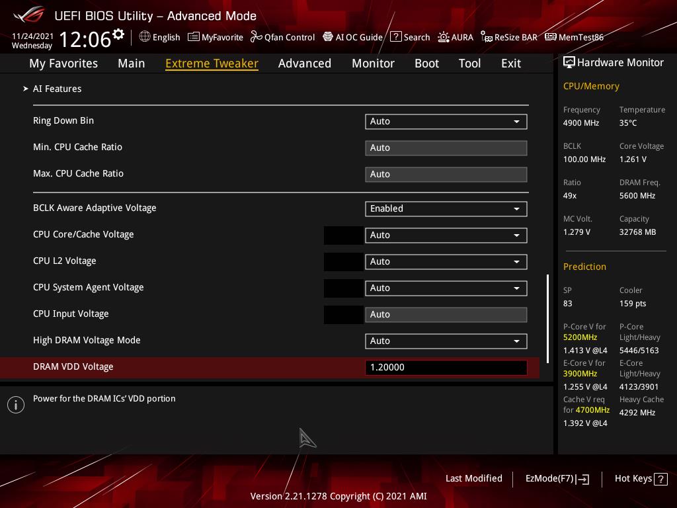Screen dimensions: 677x508
Task: Click the English language globe icon
Action: [145, 37]
